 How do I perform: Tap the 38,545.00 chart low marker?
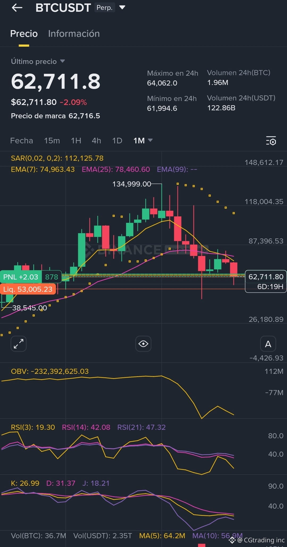(30, 308)
